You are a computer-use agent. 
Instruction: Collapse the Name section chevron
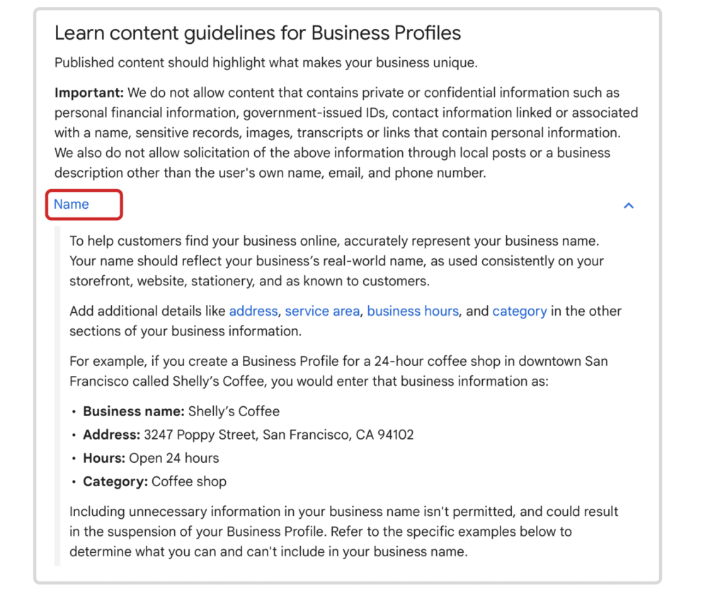pos(629,205)
